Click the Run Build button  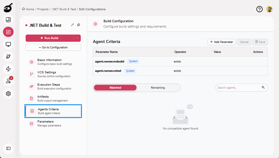tap(49, 38)
